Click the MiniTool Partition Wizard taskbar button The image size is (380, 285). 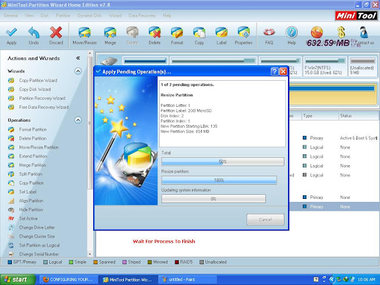[x=128, y=280]
